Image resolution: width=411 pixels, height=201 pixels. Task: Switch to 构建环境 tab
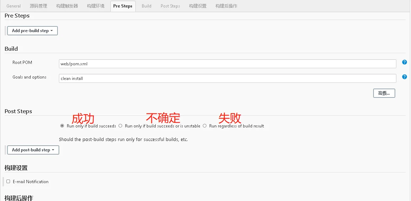pos(96,6)
